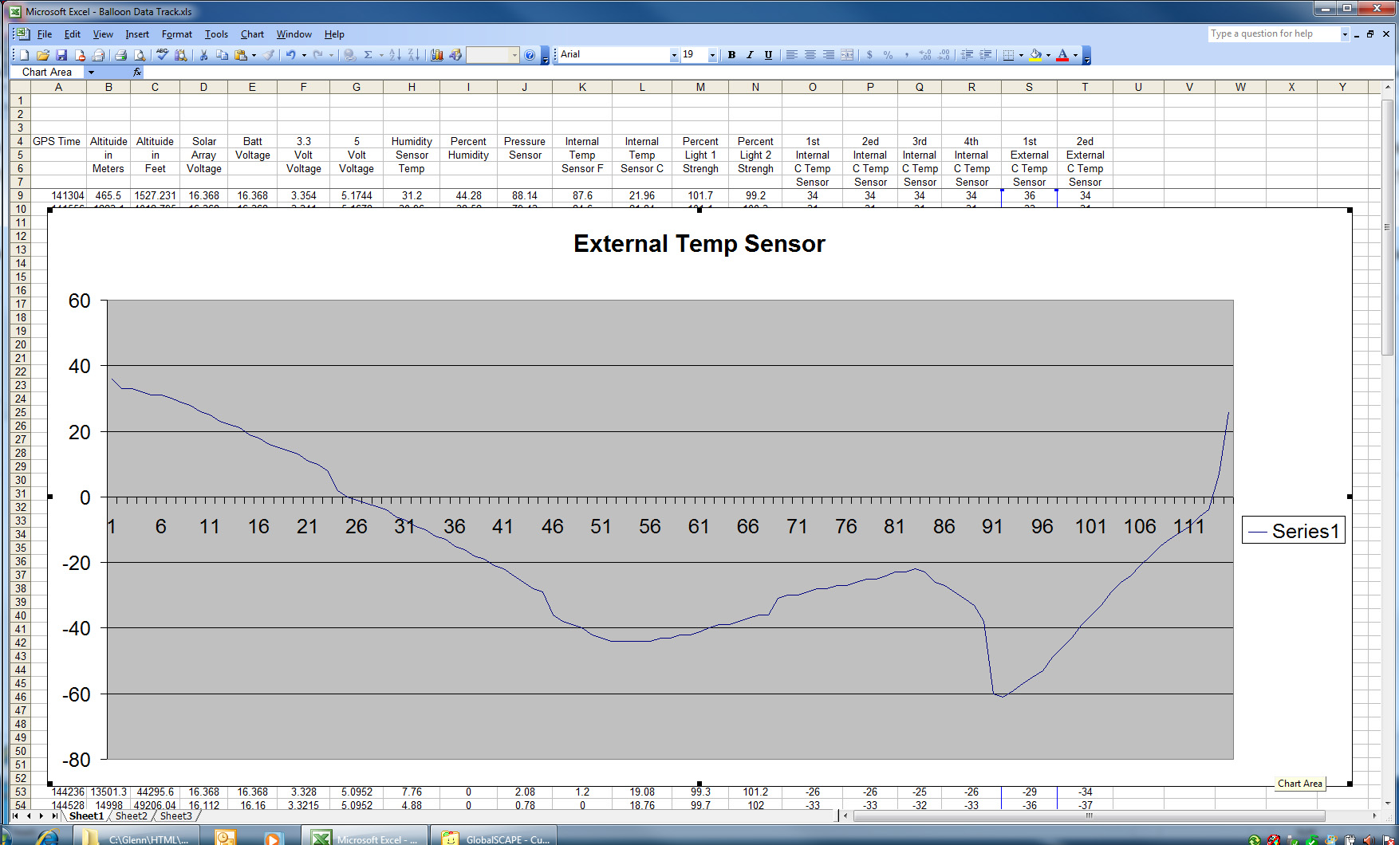Center the text alignment
1399x845 pixels.
click(810, 55)
